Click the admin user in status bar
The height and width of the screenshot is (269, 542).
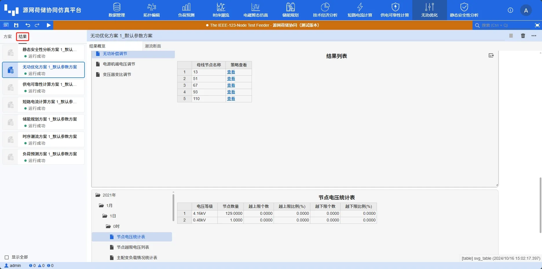pyautogui.click(x=13, y=266)
